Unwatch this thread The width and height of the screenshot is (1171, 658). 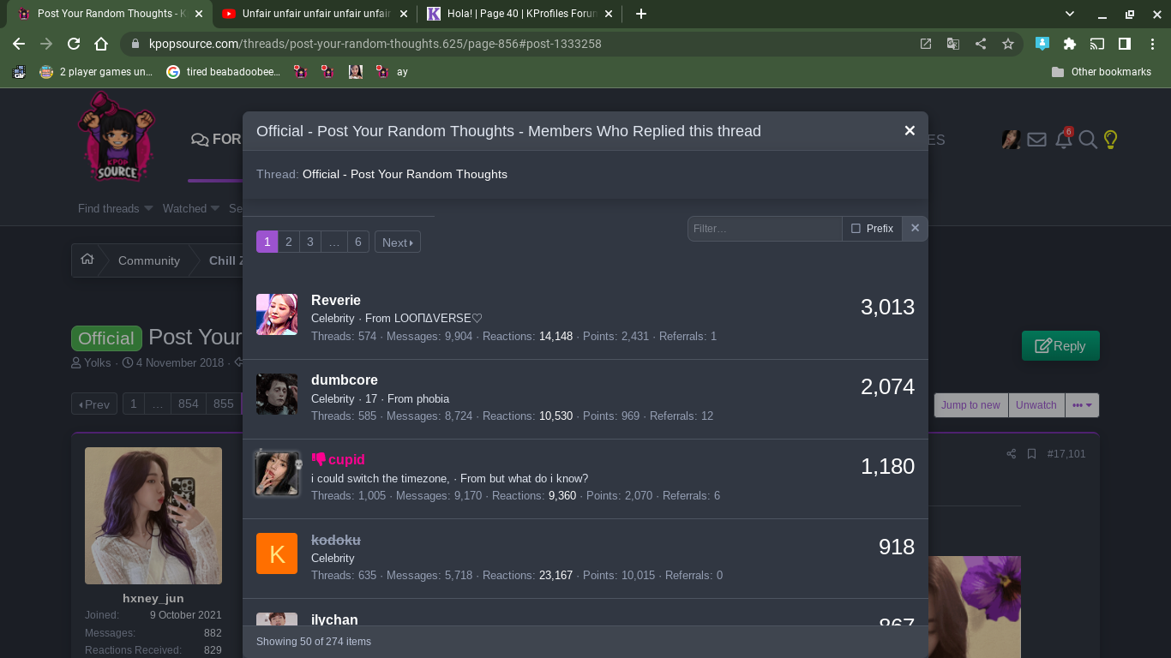click(x=1036, y=405)
